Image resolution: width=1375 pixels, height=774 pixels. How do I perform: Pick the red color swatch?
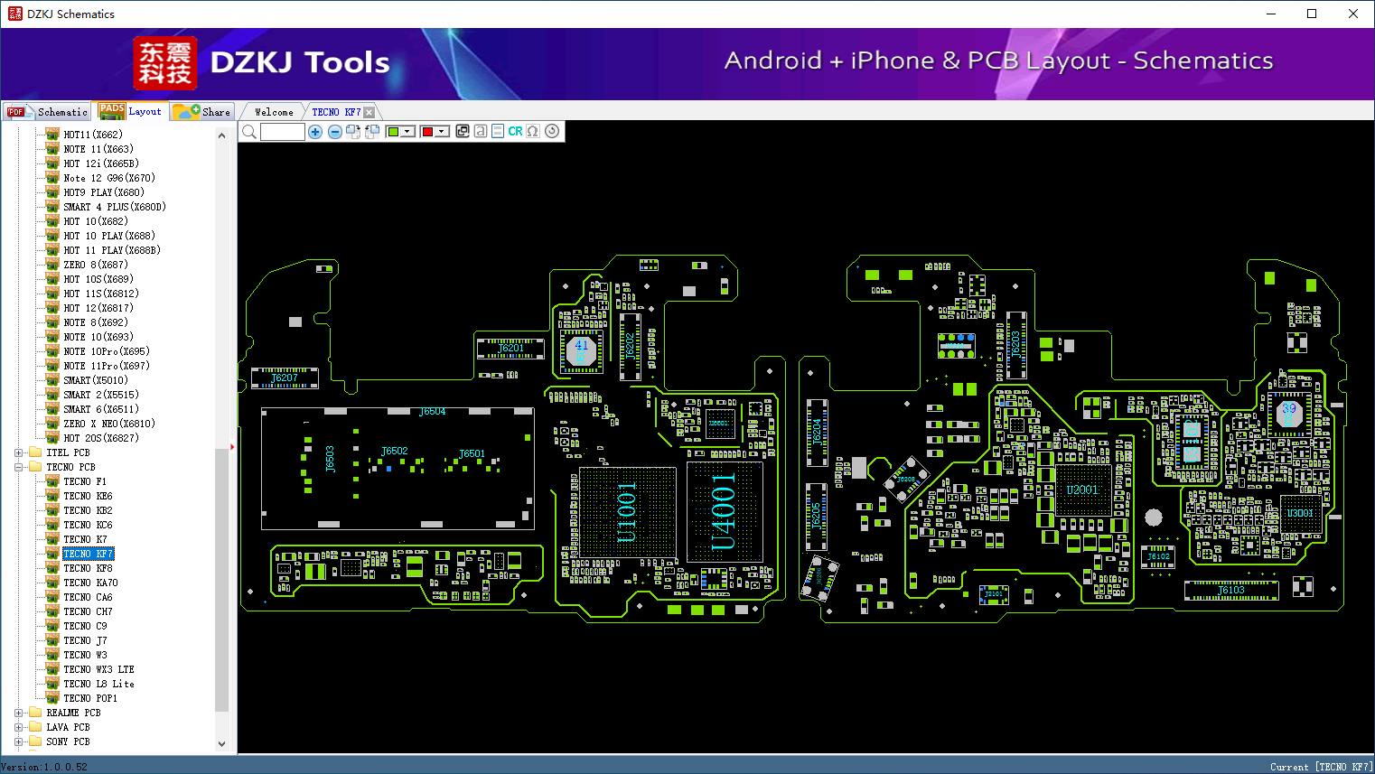(x=427, y=132)
